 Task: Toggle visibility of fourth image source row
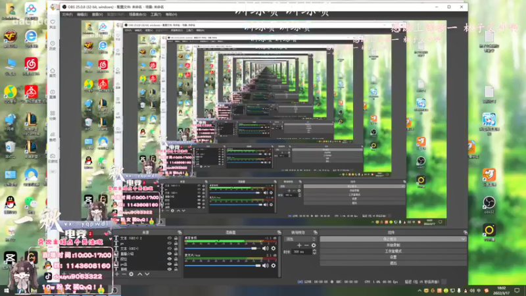pos(170,254)
